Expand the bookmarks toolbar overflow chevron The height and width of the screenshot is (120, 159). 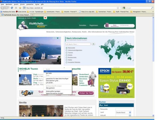point(153,12)
